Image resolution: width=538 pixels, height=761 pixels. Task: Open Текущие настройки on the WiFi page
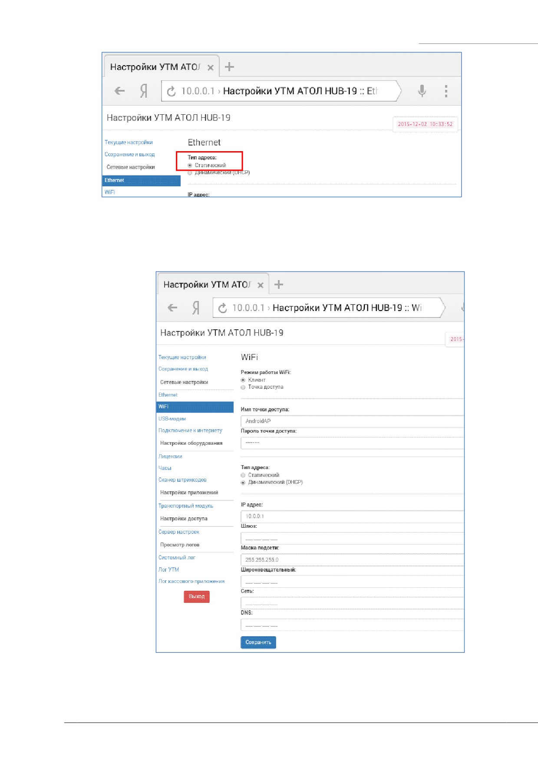[x=182, y=357]
